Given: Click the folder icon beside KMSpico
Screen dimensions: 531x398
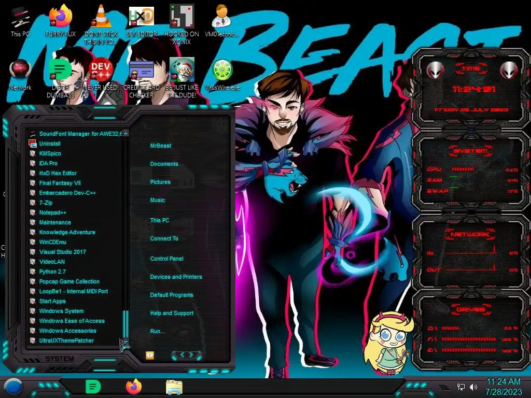Looking at the screenshot, I should (33, 153).
